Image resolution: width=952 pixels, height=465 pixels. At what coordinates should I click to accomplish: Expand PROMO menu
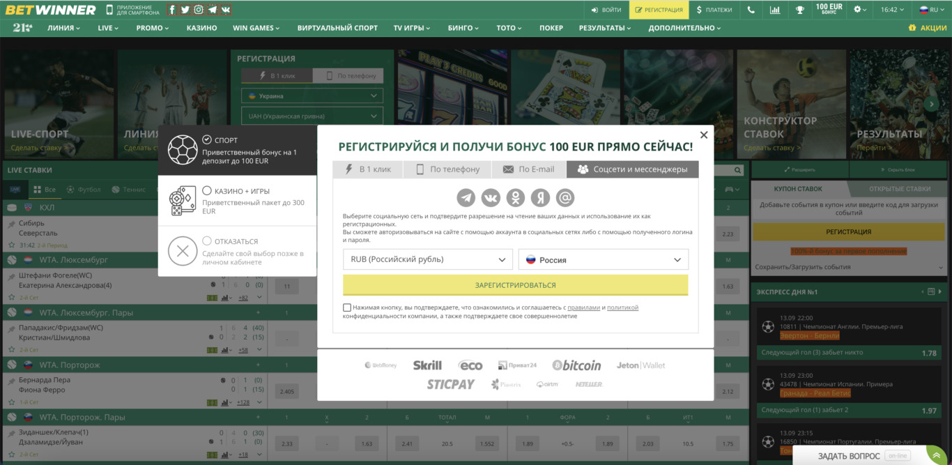coord(153,28)
